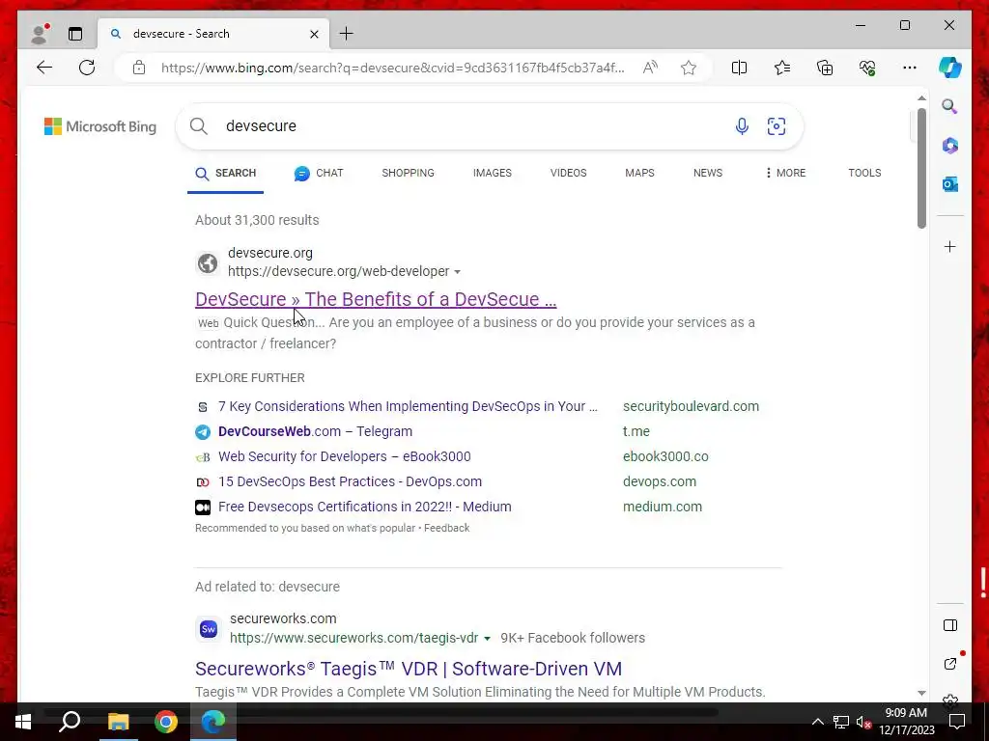
Task: Switch to the CHAT tab
Action: [319, 173]
